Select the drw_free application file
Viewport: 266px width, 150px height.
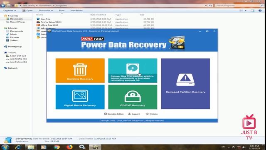tap(45, 19)
